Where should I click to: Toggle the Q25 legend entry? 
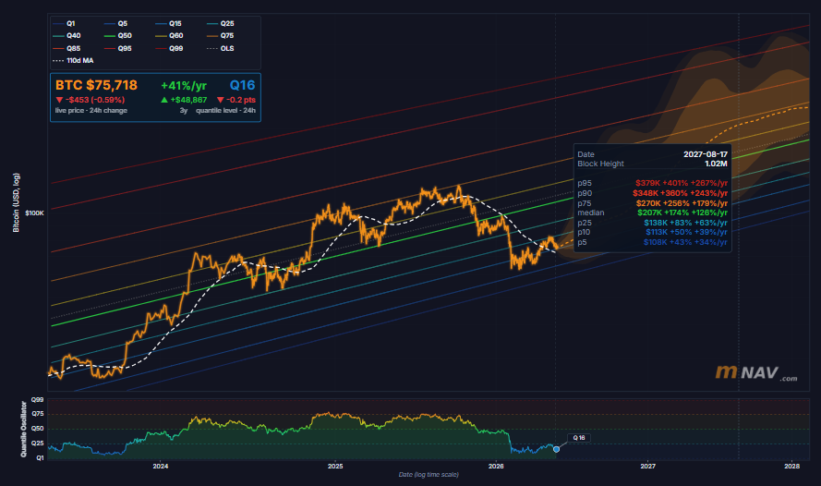[x=221, y=24]
